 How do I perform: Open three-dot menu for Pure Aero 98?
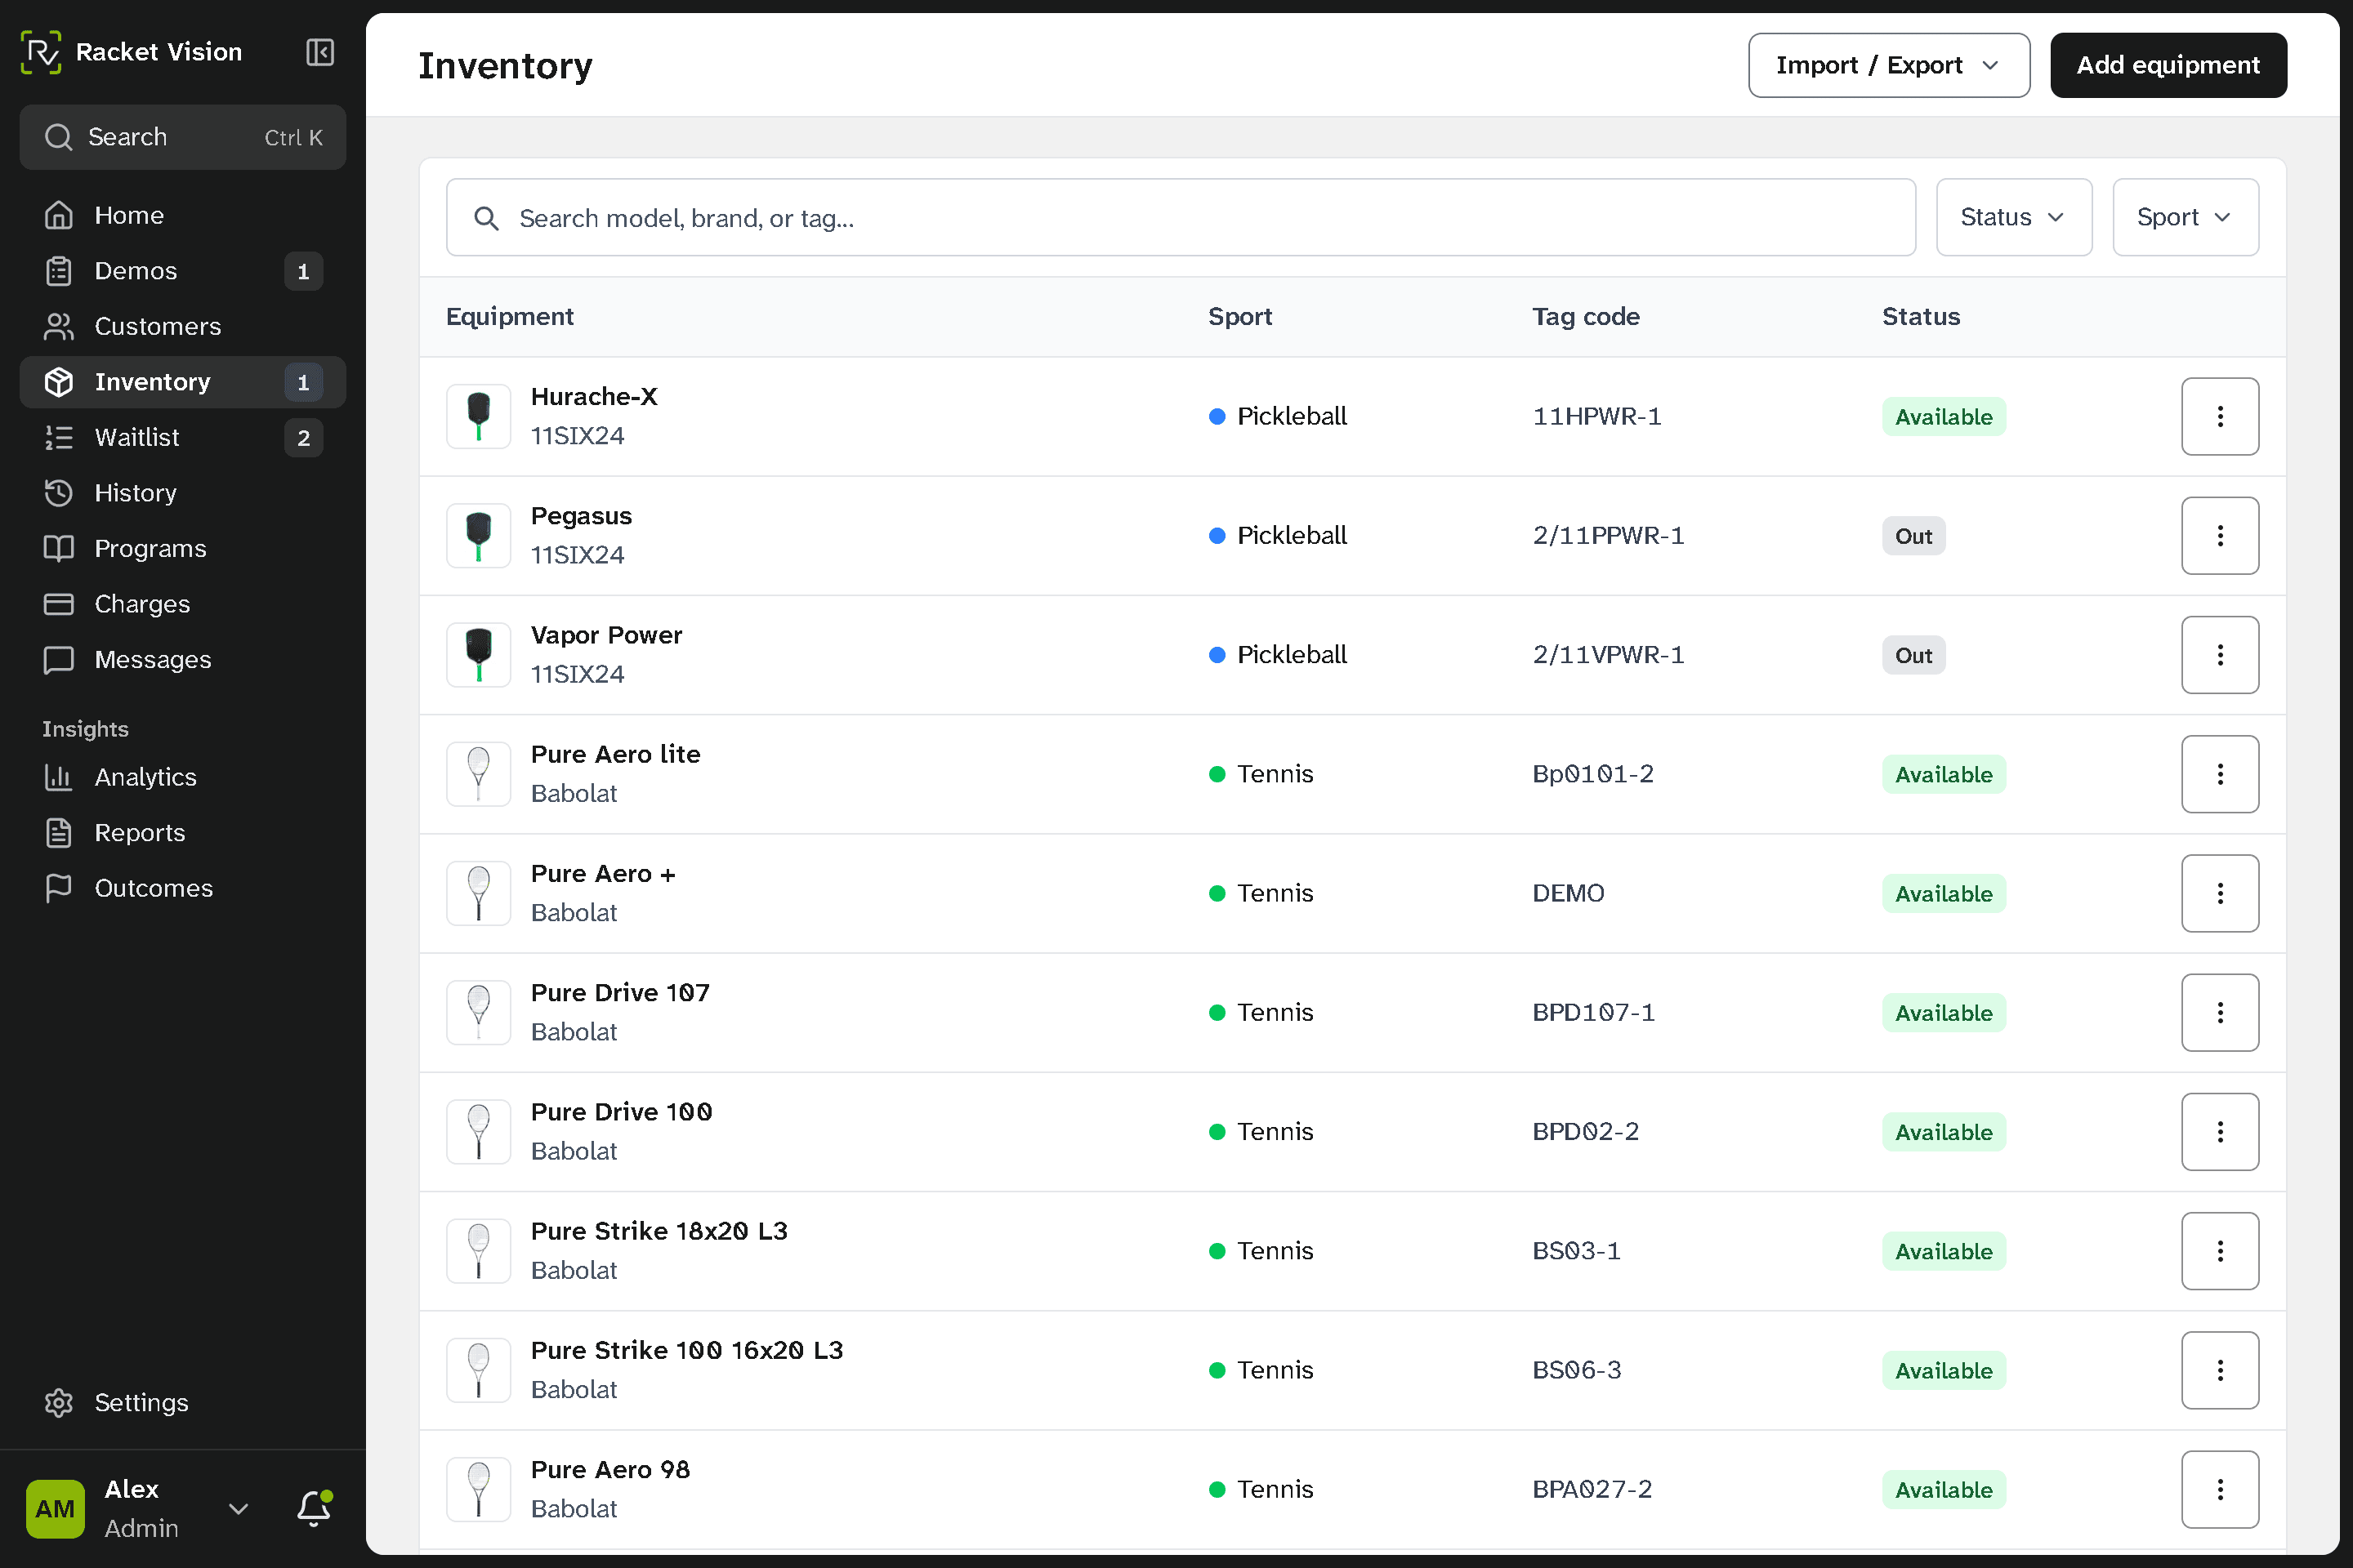click(2220, 1489)
